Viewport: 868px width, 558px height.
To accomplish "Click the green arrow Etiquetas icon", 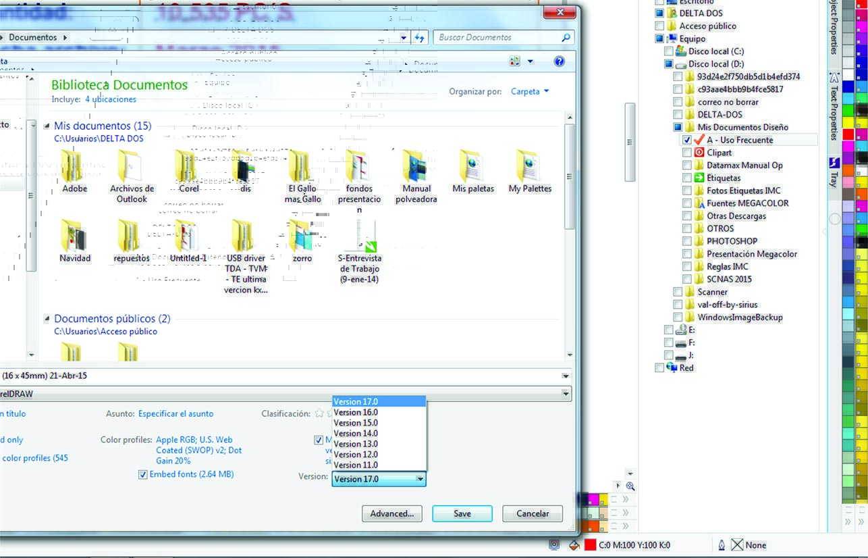I will (x=699, y=178).
